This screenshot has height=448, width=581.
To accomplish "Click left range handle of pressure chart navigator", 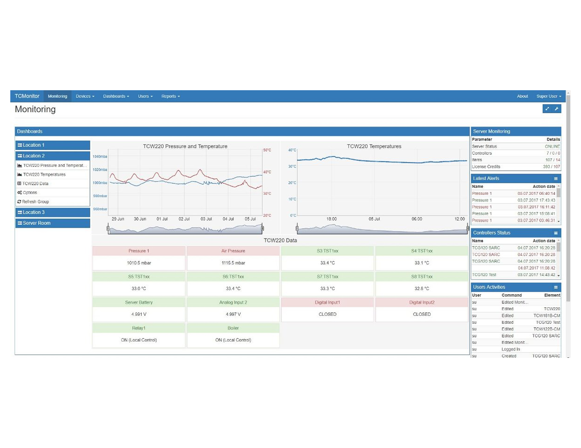I will [108, 228].
